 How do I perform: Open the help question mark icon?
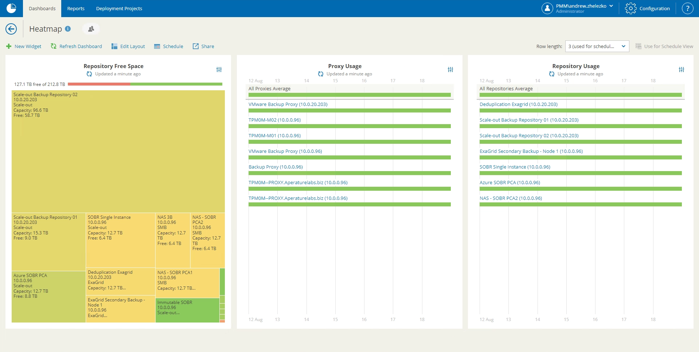click(687, 8)
